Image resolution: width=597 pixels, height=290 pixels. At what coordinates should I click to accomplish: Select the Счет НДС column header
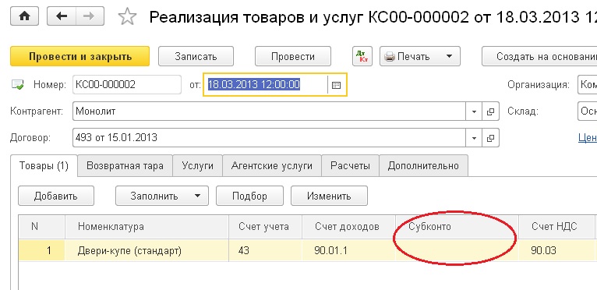point(556,227)
